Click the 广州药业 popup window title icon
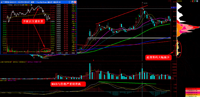This screenshot has height=97, width=200. tap(1, 2)
